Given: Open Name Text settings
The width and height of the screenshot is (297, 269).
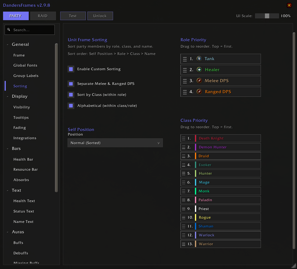Looking at the screenshot, I should [24, 222].
